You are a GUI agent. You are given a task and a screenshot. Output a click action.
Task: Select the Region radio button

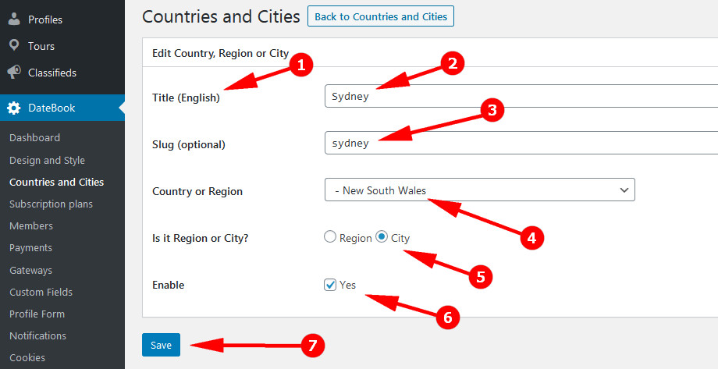point(330,238)
